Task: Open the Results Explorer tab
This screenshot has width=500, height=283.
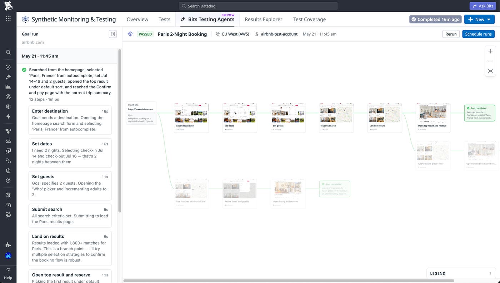Action: [x=264, y=19]
